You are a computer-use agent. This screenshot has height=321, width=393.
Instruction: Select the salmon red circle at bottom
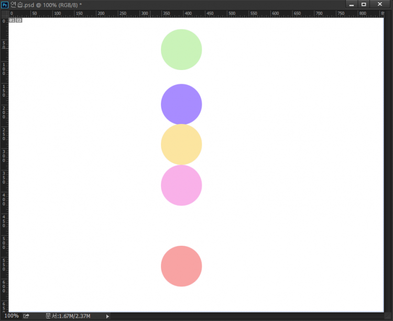[181, 266]
